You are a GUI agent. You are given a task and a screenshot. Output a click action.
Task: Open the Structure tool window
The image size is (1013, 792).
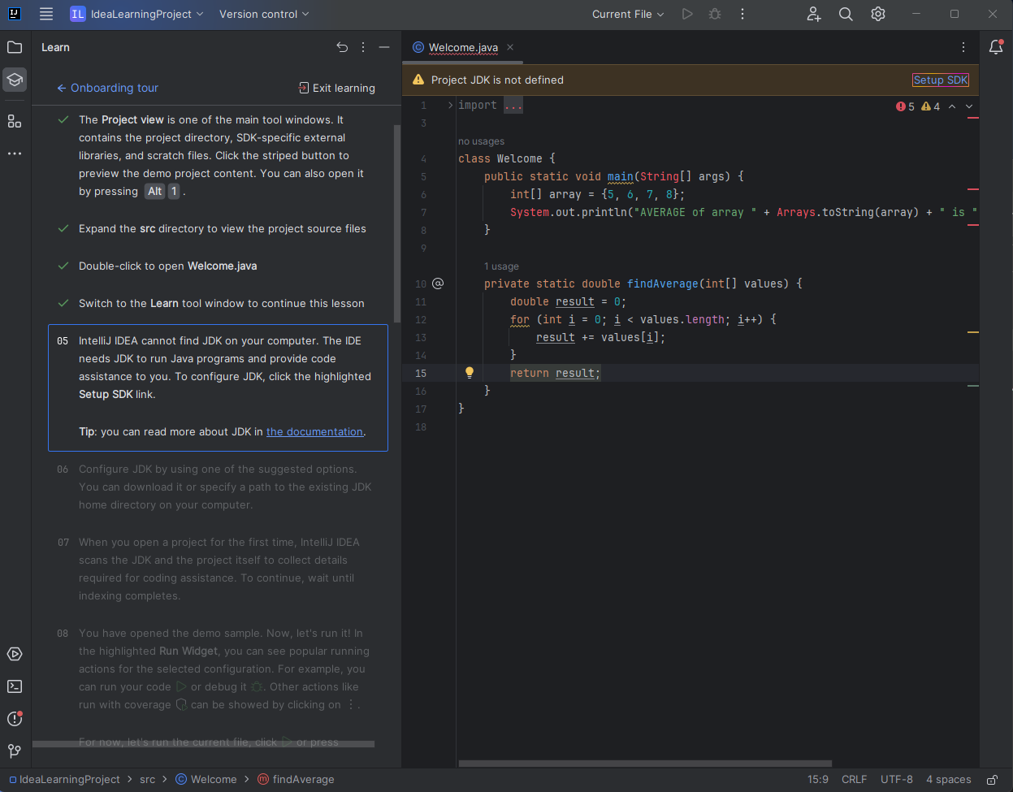coord(15,121)
